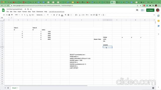Click the cloud document status icon
The height and width of the screenshot is (90, 161).
coord(31,9)
